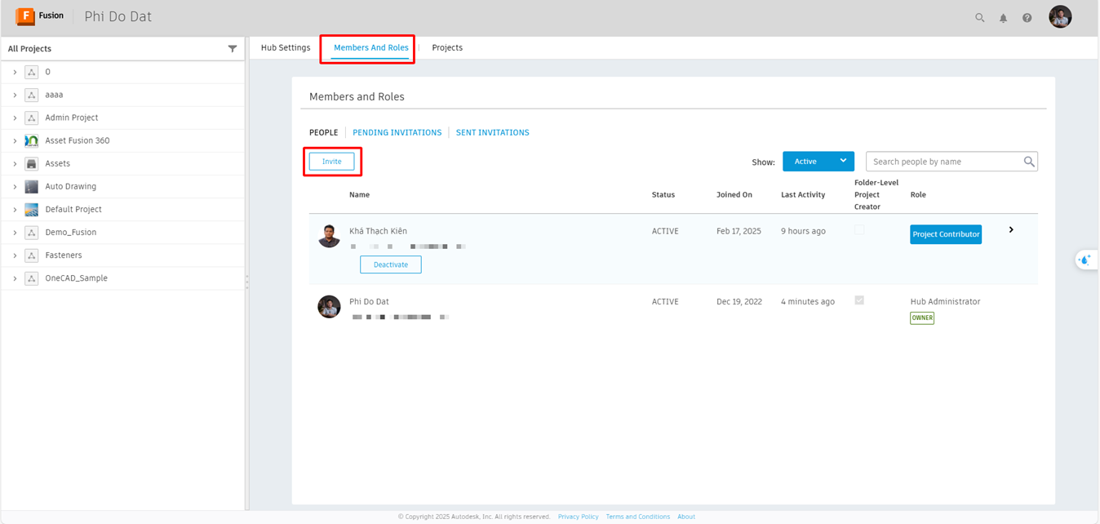Open the user profile avatar menu
Viewport: 1100px width, 524px height.
(x=1060, y=16)
